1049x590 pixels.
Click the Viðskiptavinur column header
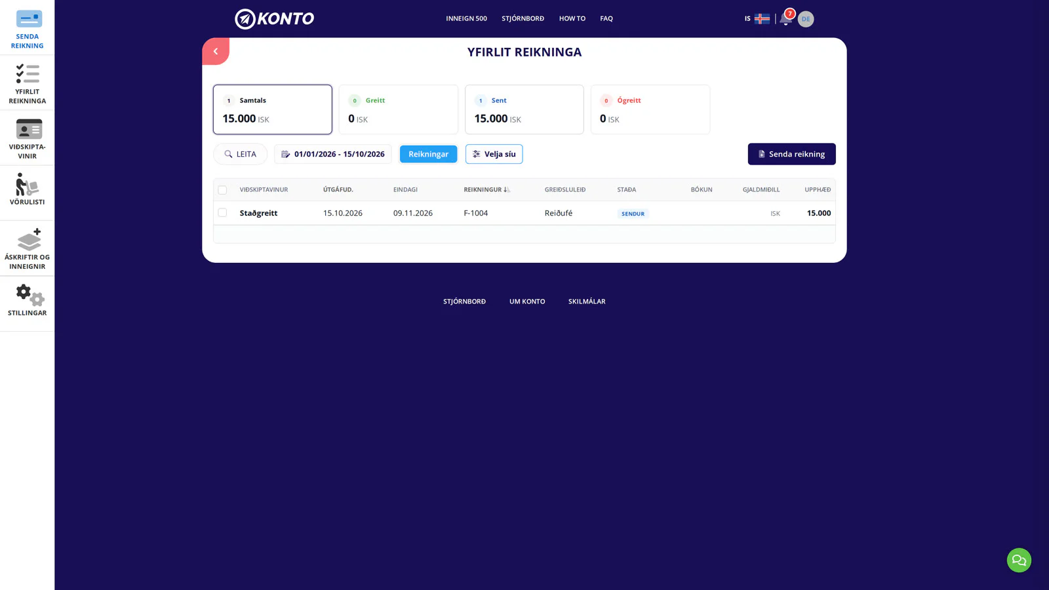[264, 189]
